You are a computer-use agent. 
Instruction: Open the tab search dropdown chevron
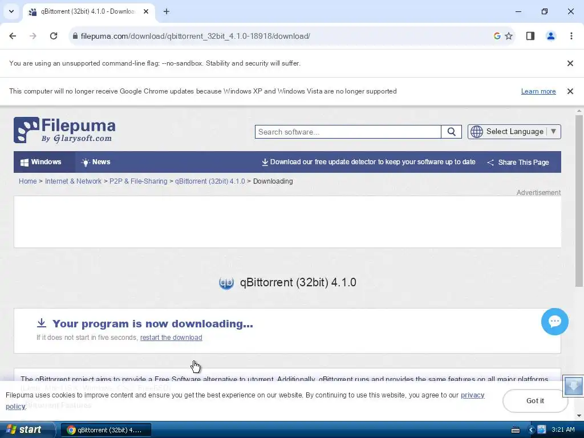(x=11, y=11)
